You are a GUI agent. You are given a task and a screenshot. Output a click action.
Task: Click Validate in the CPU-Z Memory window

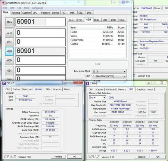click(x=58, y=157)
